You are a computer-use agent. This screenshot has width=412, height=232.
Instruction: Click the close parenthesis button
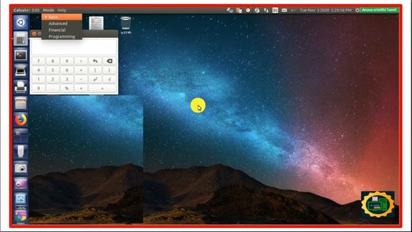pos(109,70)
